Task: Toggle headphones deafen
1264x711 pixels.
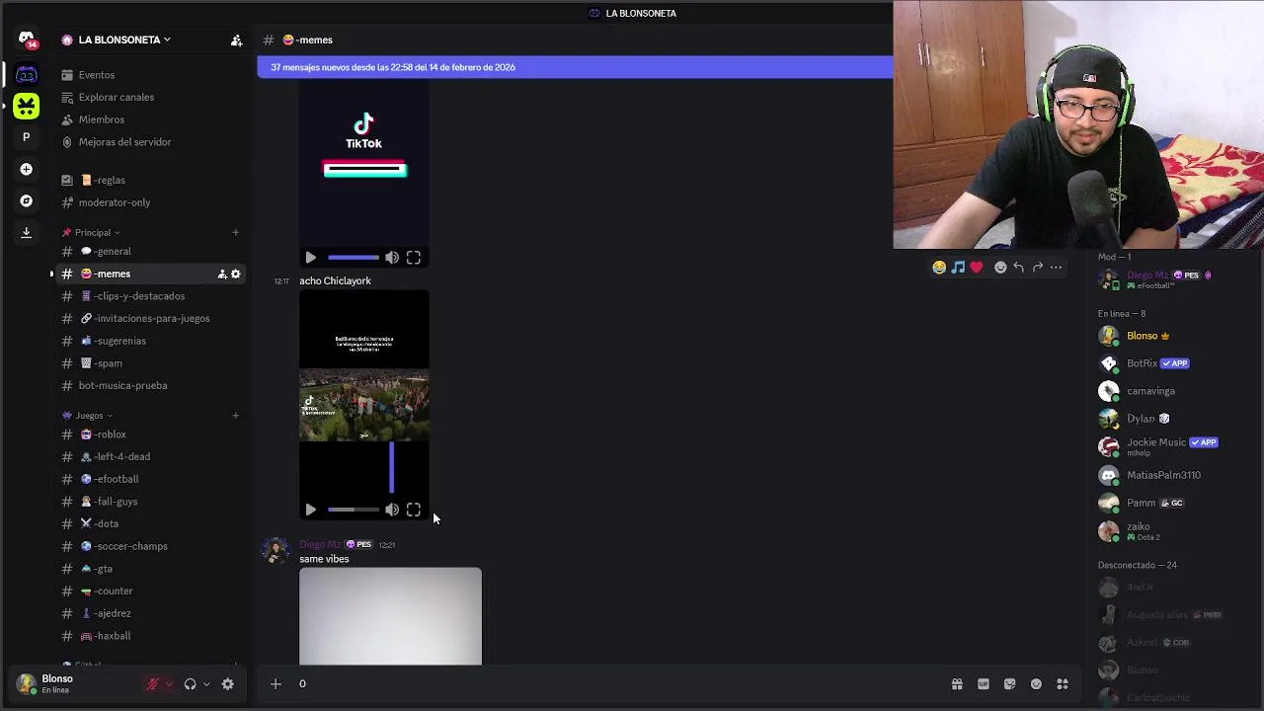Action: click(190, 684)
